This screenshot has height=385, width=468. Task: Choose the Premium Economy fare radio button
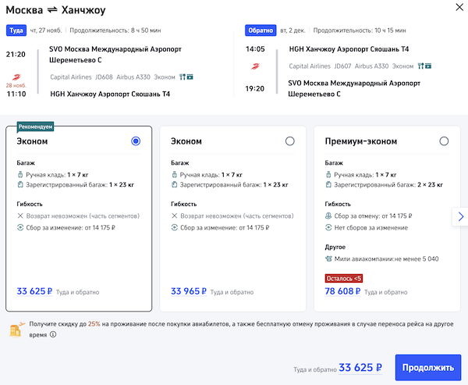pyautogui.click(x=444, y=141)
